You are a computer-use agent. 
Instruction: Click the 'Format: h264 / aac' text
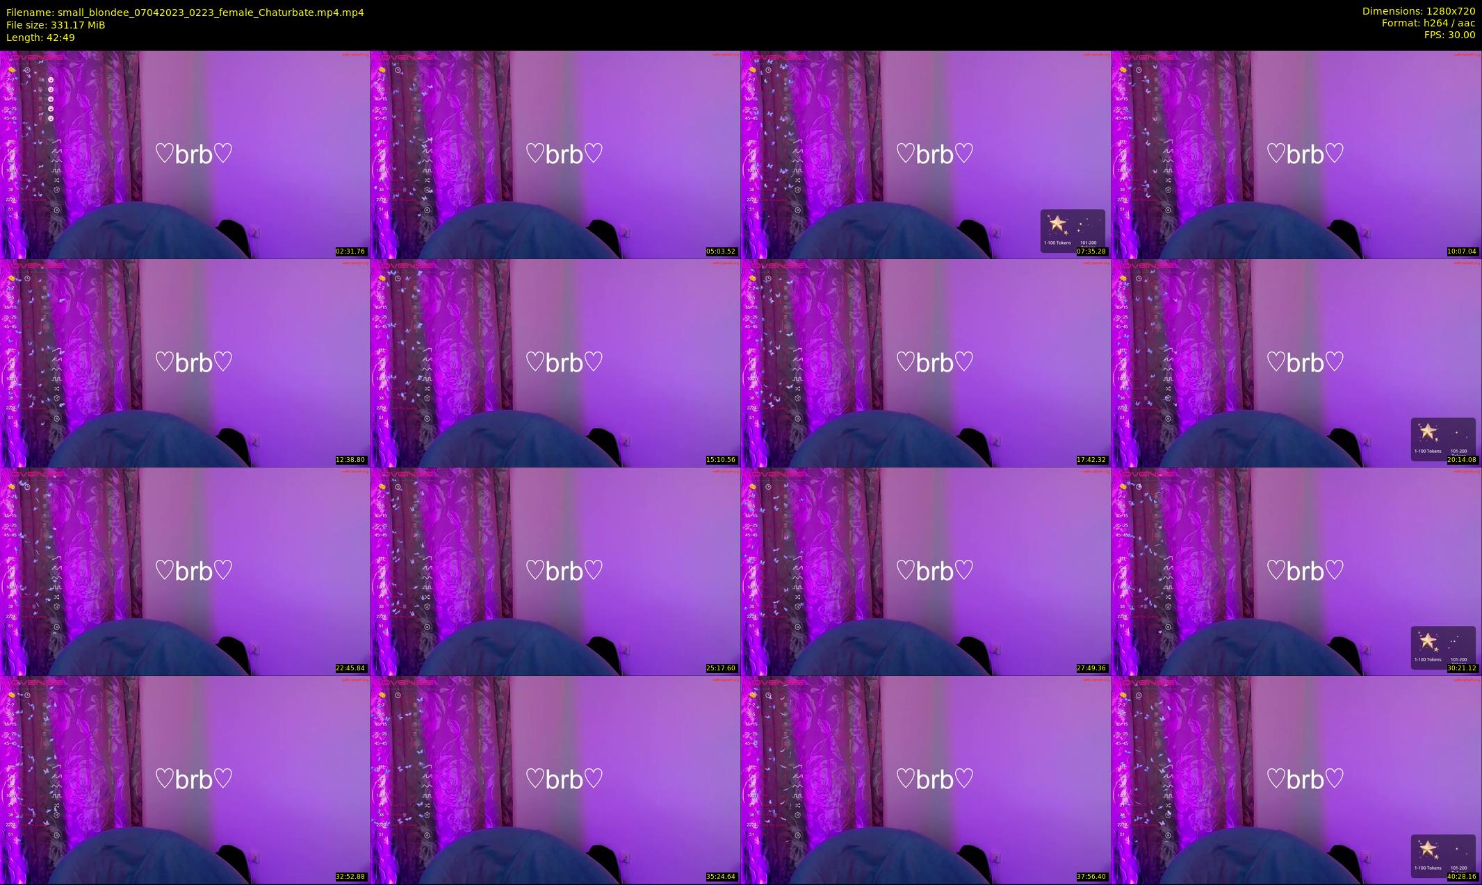[x=1428, y=23]
